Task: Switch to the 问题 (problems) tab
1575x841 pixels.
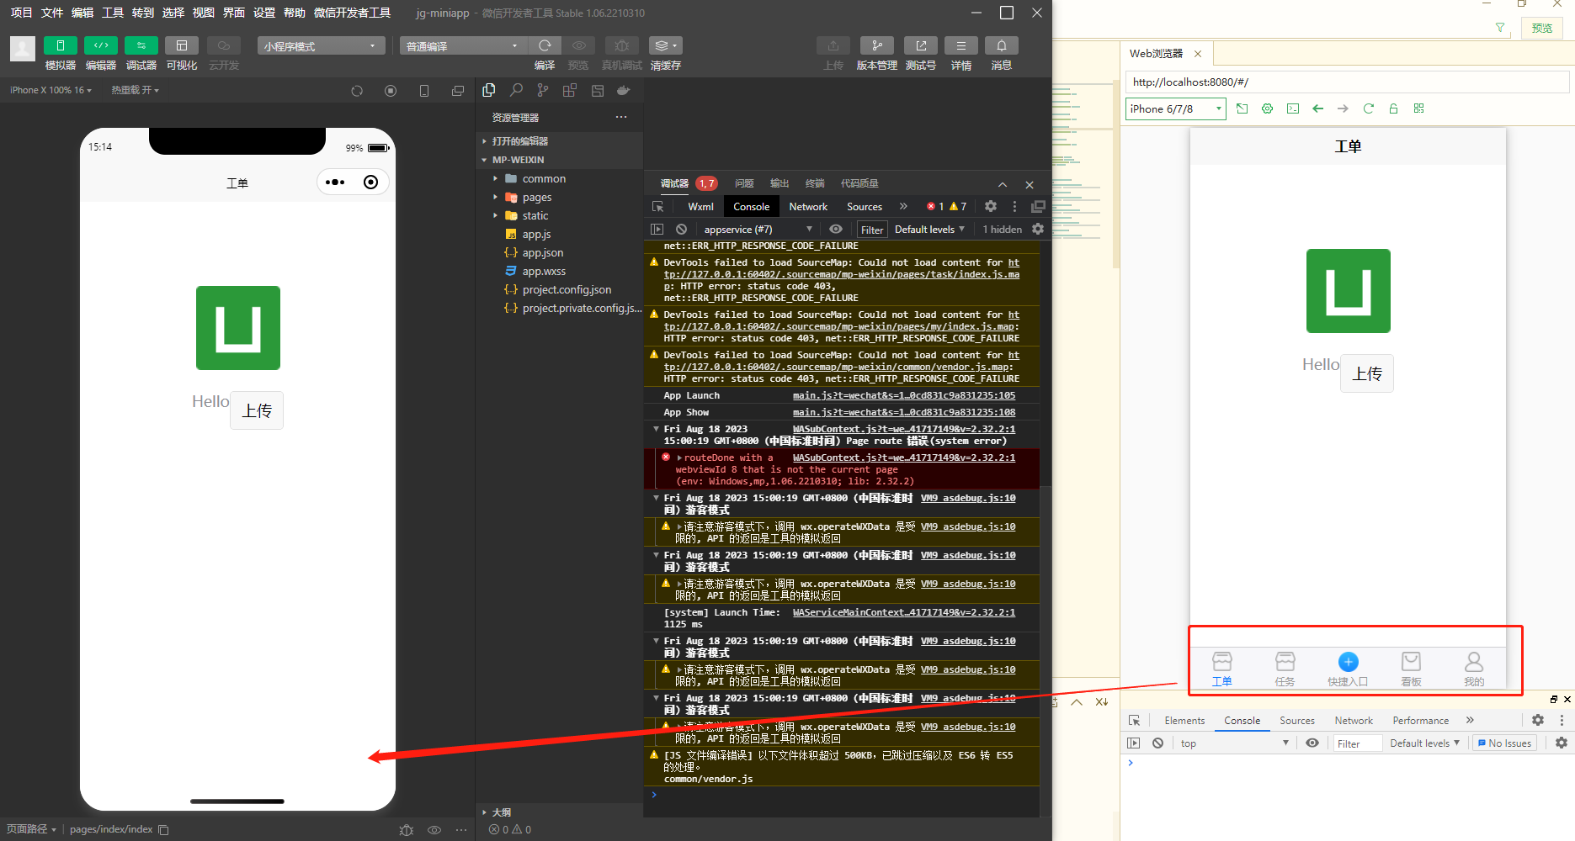Action: (x=744, y=183)
